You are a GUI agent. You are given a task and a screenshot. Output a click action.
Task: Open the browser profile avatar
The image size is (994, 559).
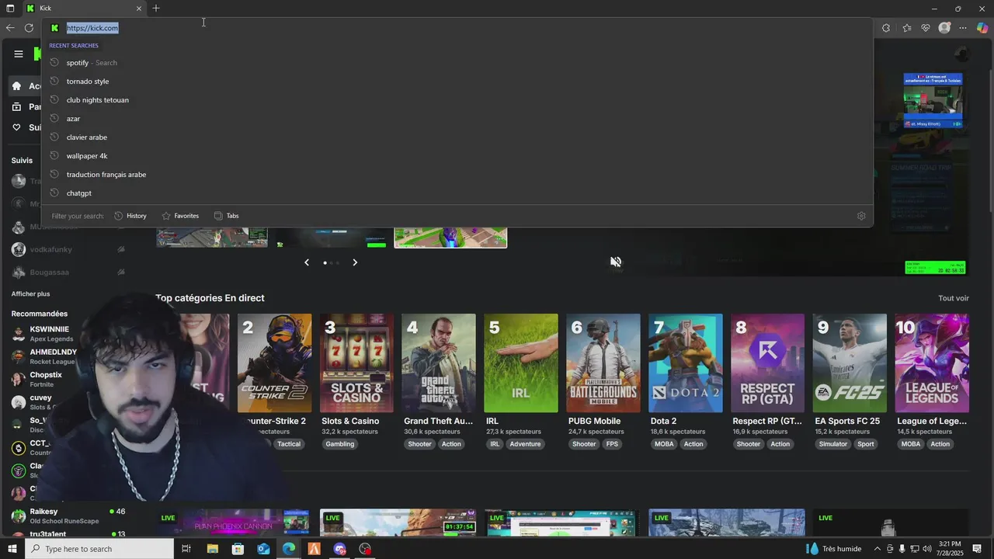(944, 28)
